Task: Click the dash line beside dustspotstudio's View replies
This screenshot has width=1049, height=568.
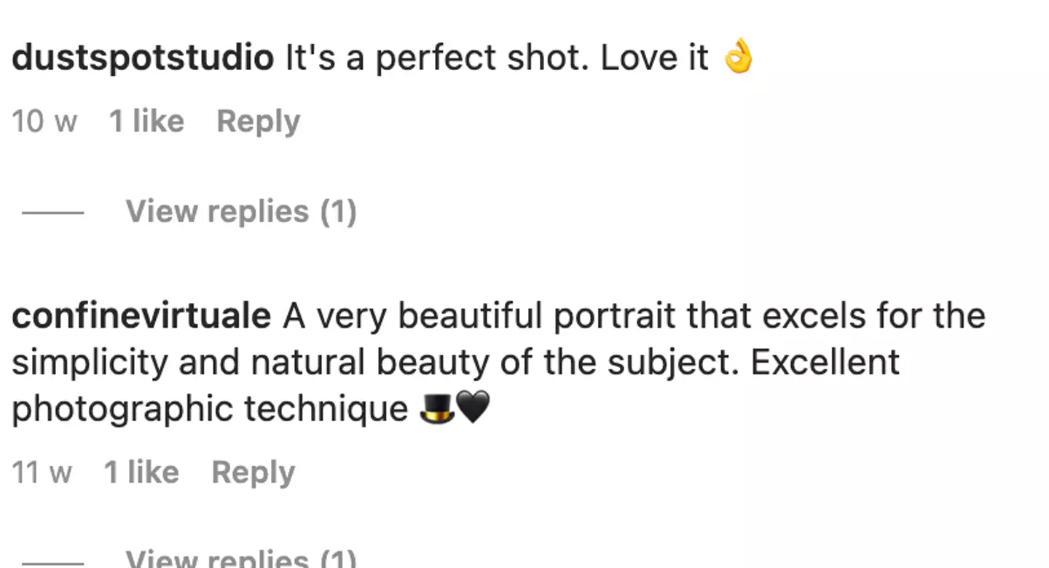Action: point(52,213)
